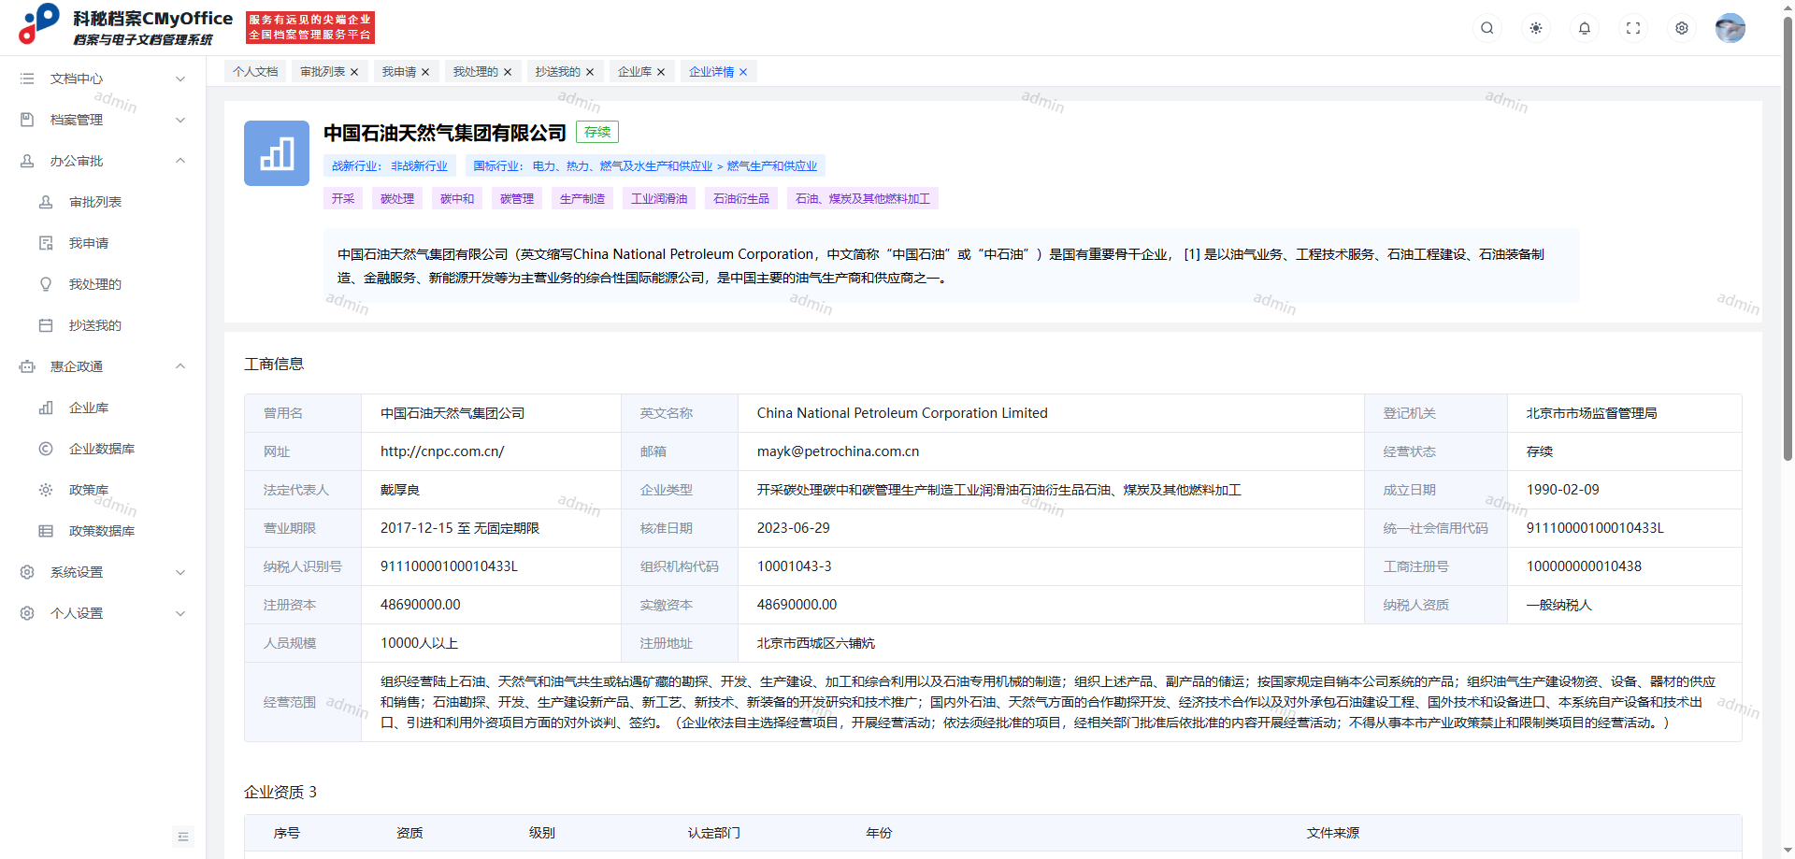Open the search icon in header
This screenshot has height=859, width=1795.
pos(1487,28)
